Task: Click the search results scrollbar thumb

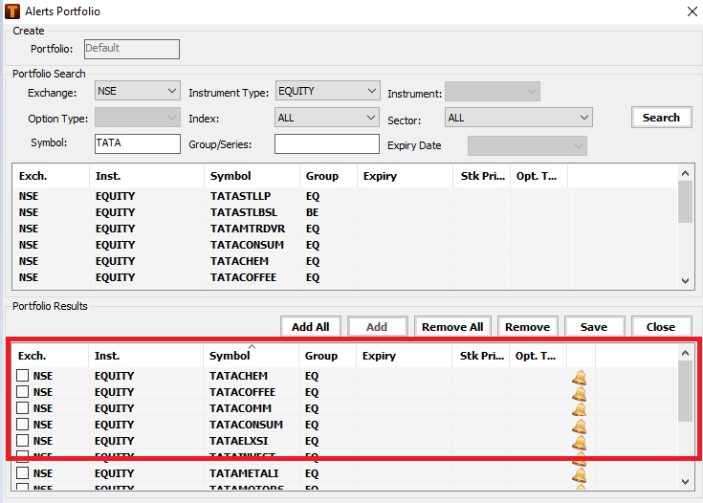Action: coord(685,202)
